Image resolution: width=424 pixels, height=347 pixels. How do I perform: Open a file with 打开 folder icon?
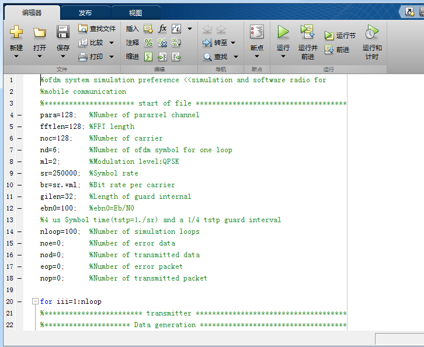(40, 33)
